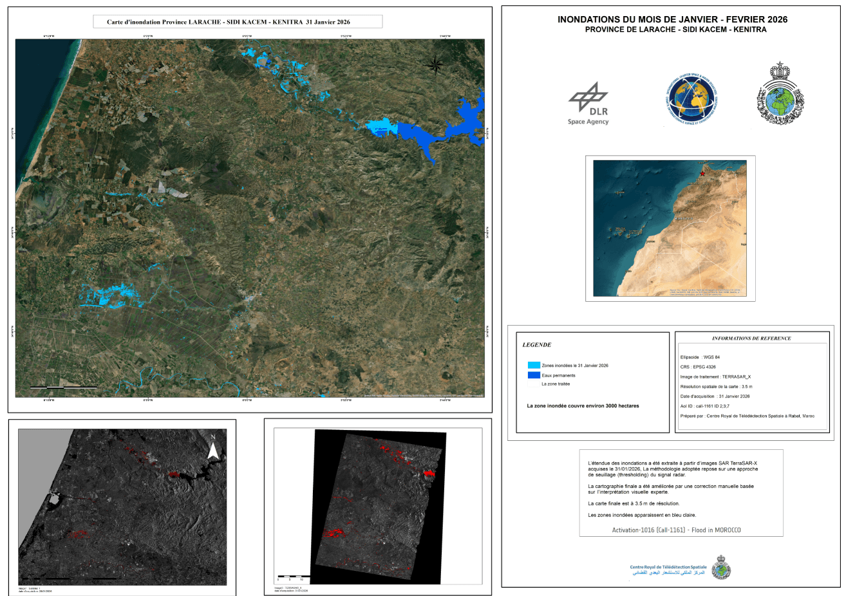Click the CRTS emblem in the footer
This screenshot has height=596, width=855.
click(x=721, y=567)
